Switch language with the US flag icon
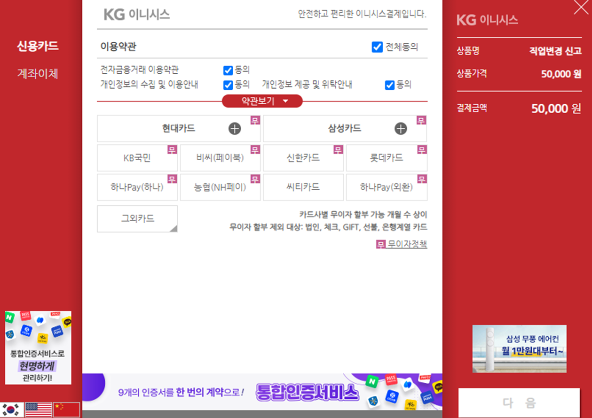This screenshot has width=592, height=418. (39, 410)
